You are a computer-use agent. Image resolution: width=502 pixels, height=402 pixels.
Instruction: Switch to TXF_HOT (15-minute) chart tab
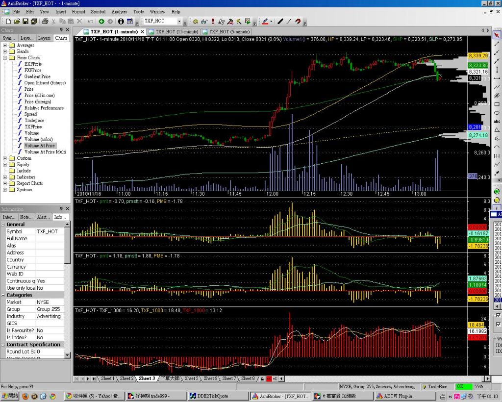click(174, 32)
